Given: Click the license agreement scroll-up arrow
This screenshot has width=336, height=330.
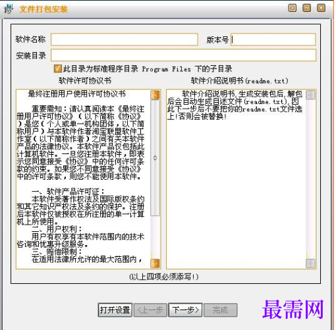Looking at the screenshot, I should tap(155, 95).
